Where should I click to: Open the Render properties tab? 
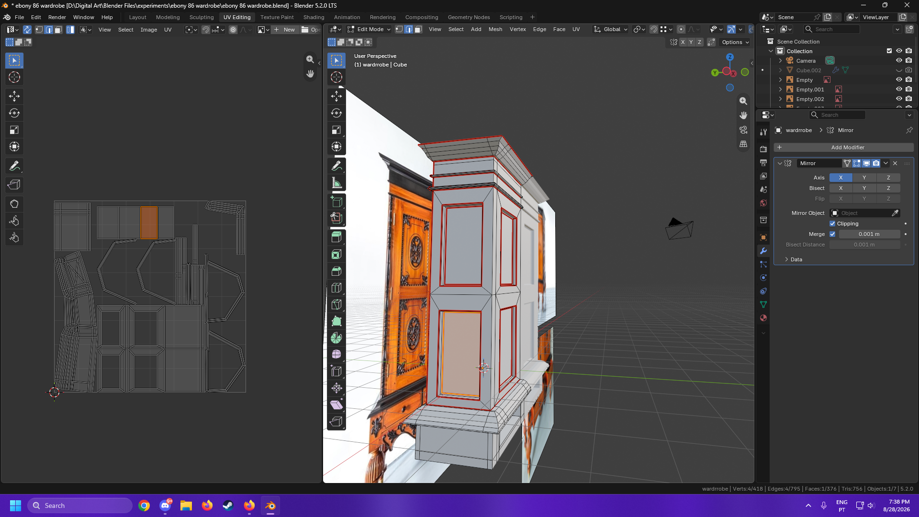coord(763,149)
